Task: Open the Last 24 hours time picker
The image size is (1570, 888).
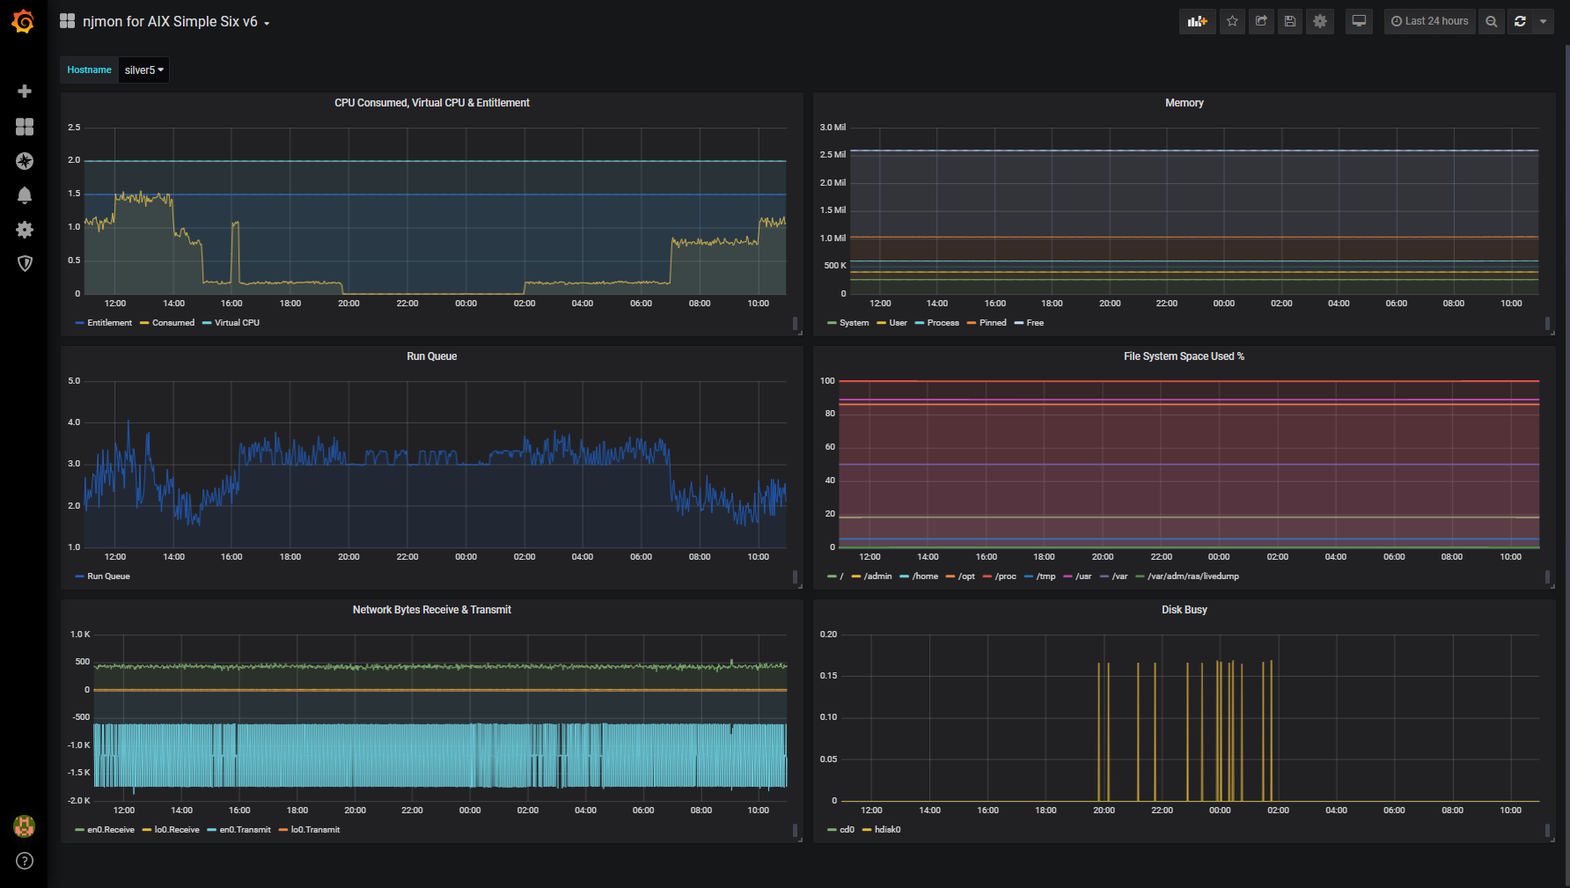Action: click(1429, 21)
